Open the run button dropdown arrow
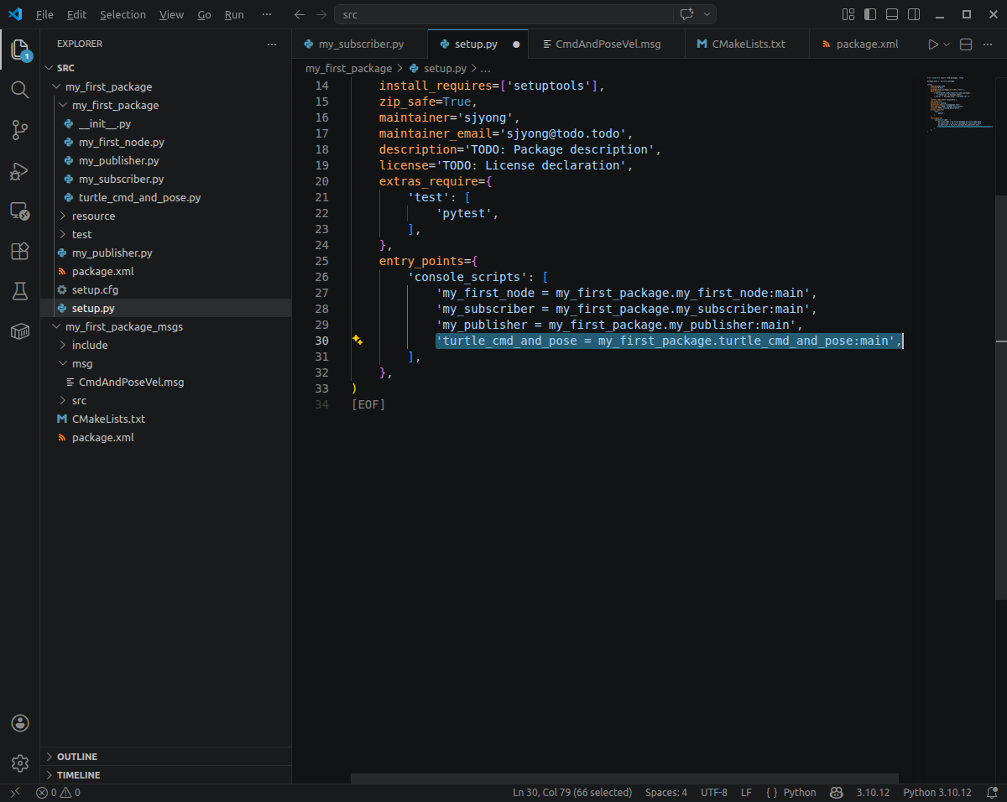Screen dimensions: 1007x802 [x=947, y=44]
